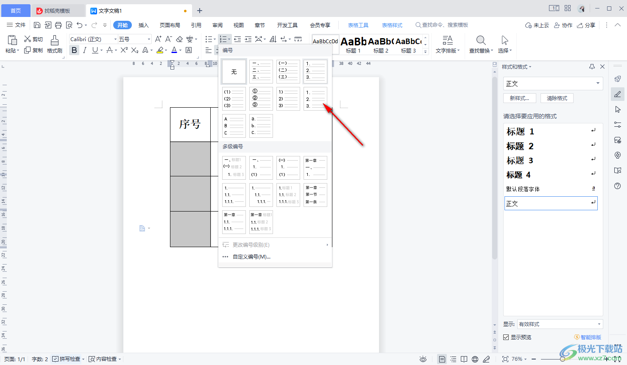The width and height of the screenshot is (627, 365).
Task: Toggle italic formatting
Action: [x=85, y=50]
